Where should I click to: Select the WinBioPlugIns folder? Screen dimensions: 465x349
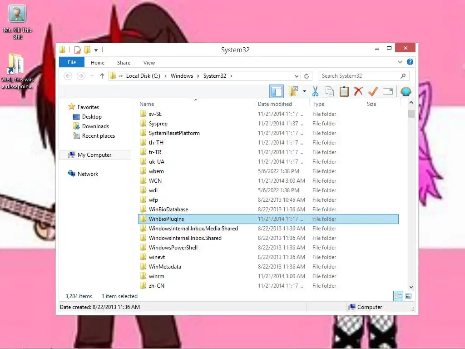point(268,219)
